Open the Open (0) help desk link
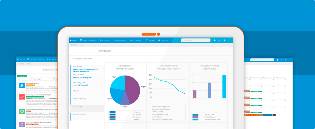The height and width of the screenshot is (129, 315). 77,85
